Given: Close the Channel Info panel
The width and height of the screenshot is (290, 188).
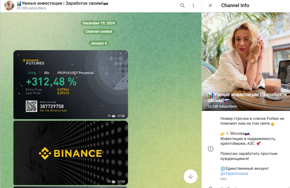Looking at the screenshot, I should coord(210,5).
